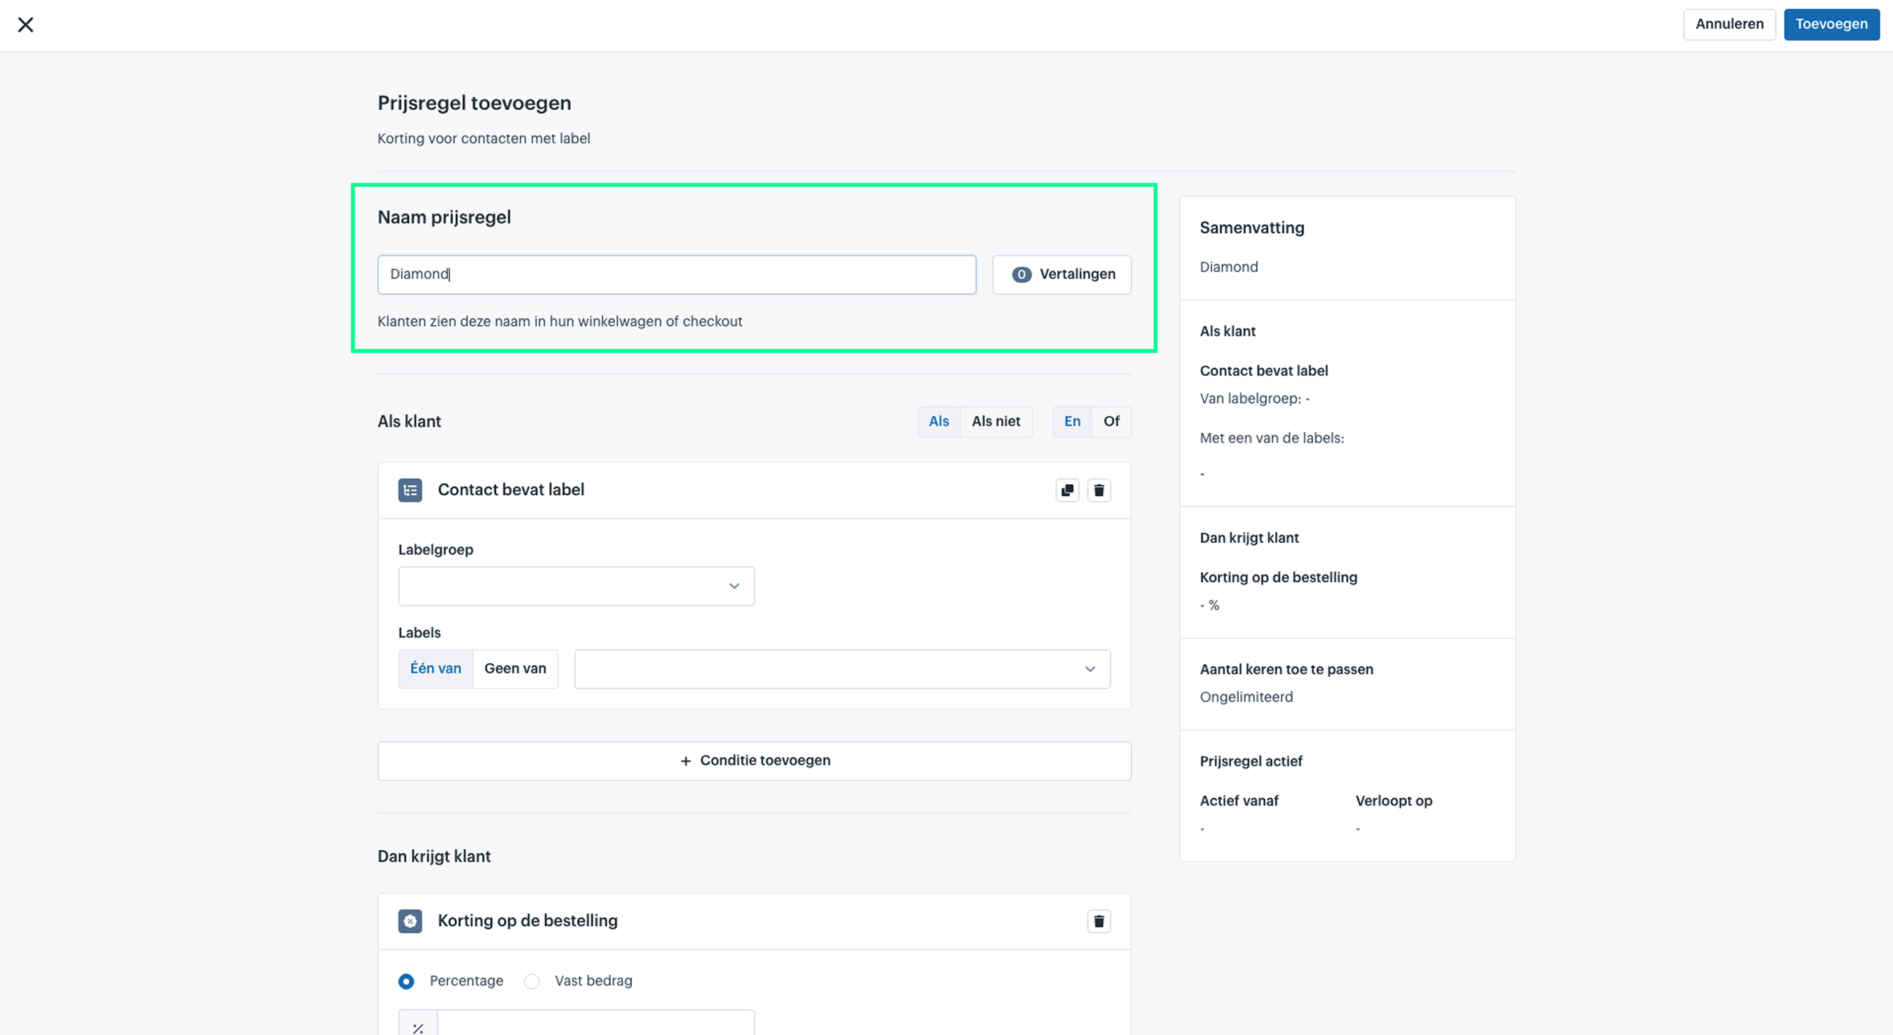
Task: Switch the condition to Als
Action: coord(939,422)
